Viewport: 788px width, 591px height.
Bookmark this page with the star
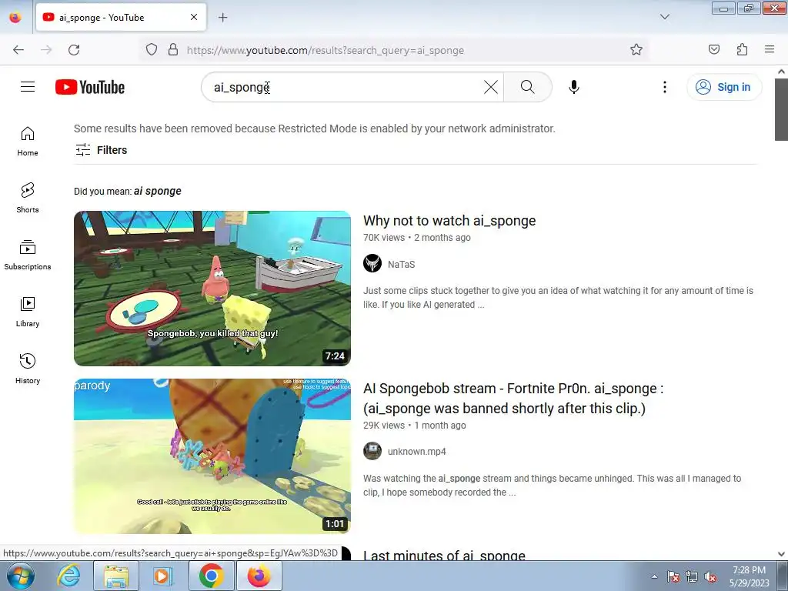click(x=636, y=49)
